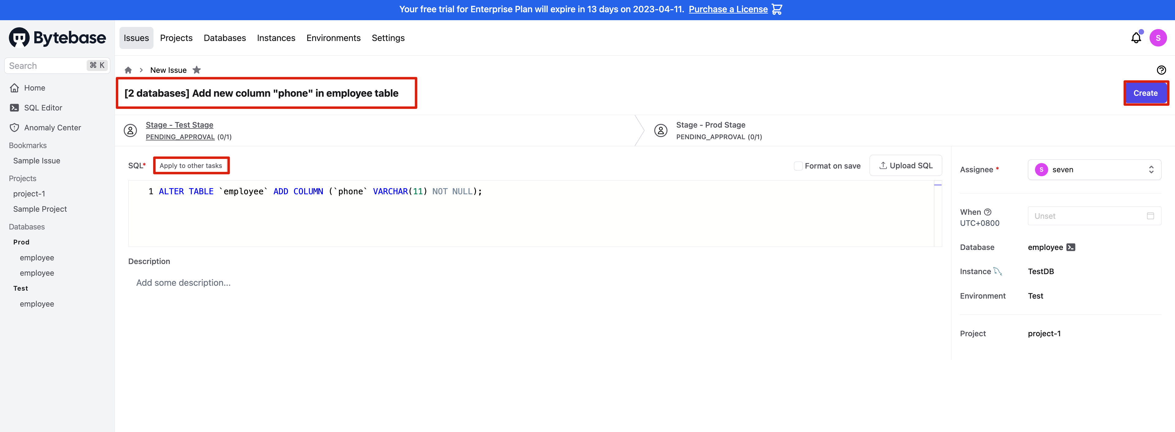The width and height of the screenshot is (1175, 432).
Task: Go to Environments in top navigation
Action: pyautogui.click(x=333, y=38)
